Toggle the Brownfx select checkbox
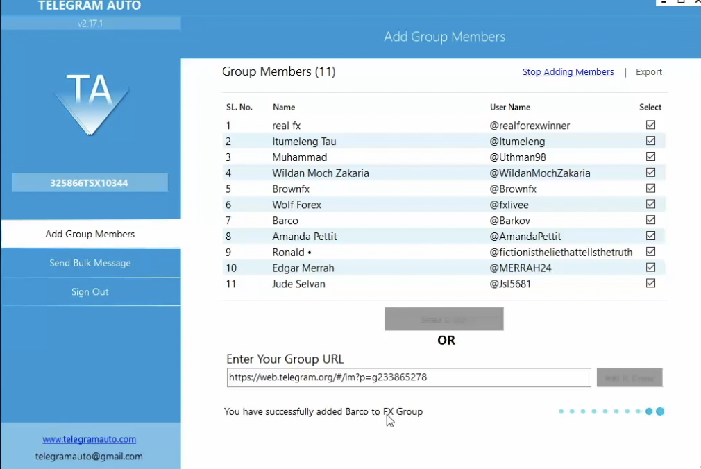Image resolution: width=701 pixels, height=469 pixels. pyautogui.click(x=650, y=188)
